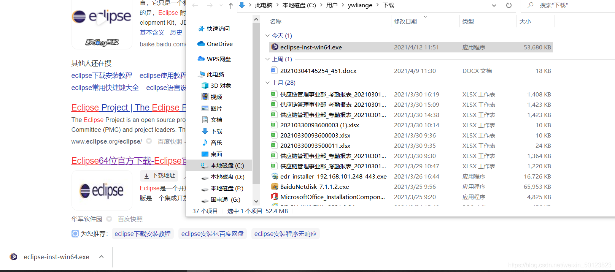Select file 20210330093600003 (1).xlsx
The height and width of the screenshot is (272, 615).
[x=319, y=125]
